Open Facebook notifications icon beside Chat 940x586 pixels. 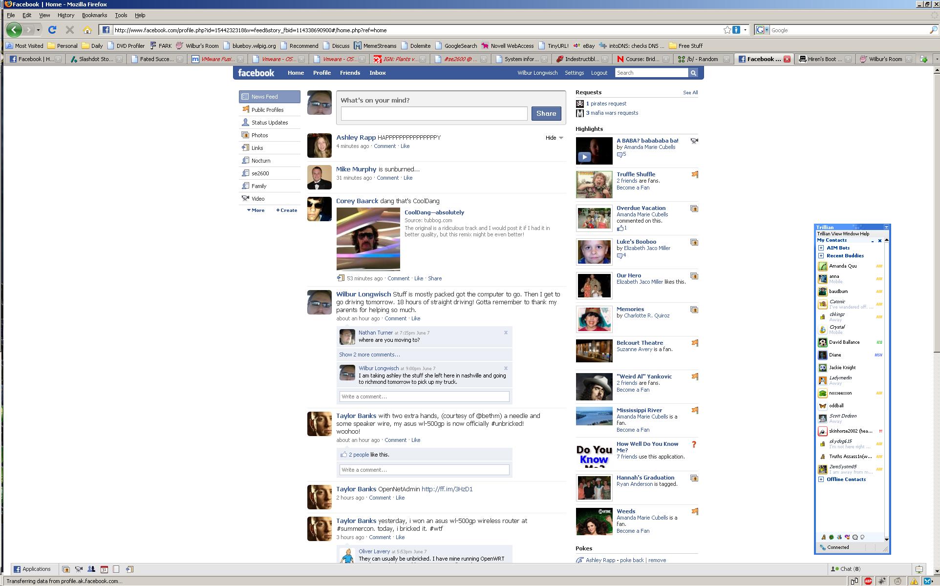pyautogui.click(x=919, y=569)
